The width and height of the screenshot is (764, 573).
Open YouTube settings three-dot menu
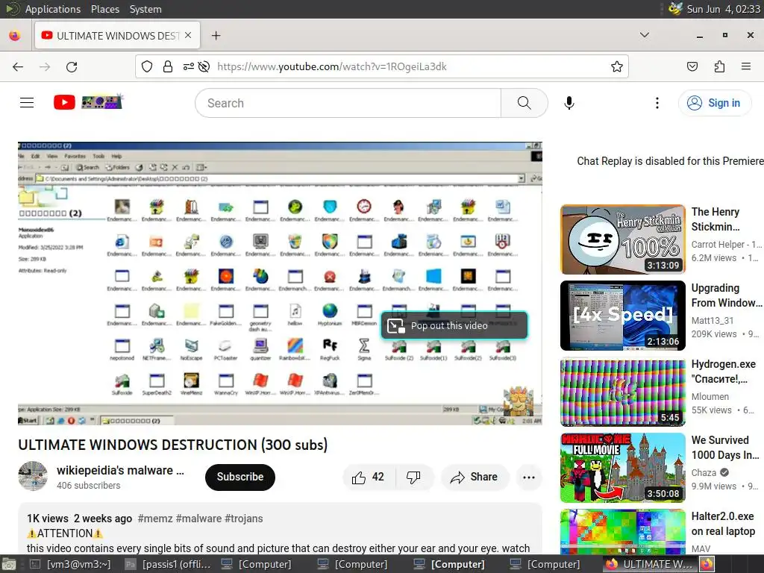coord(657,103)
